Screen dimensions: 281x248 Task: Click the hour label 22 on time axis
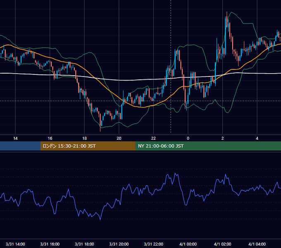coord(153,138)
